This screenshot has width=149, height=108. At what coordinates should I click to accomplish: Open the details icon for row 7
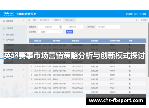(130, 71)
